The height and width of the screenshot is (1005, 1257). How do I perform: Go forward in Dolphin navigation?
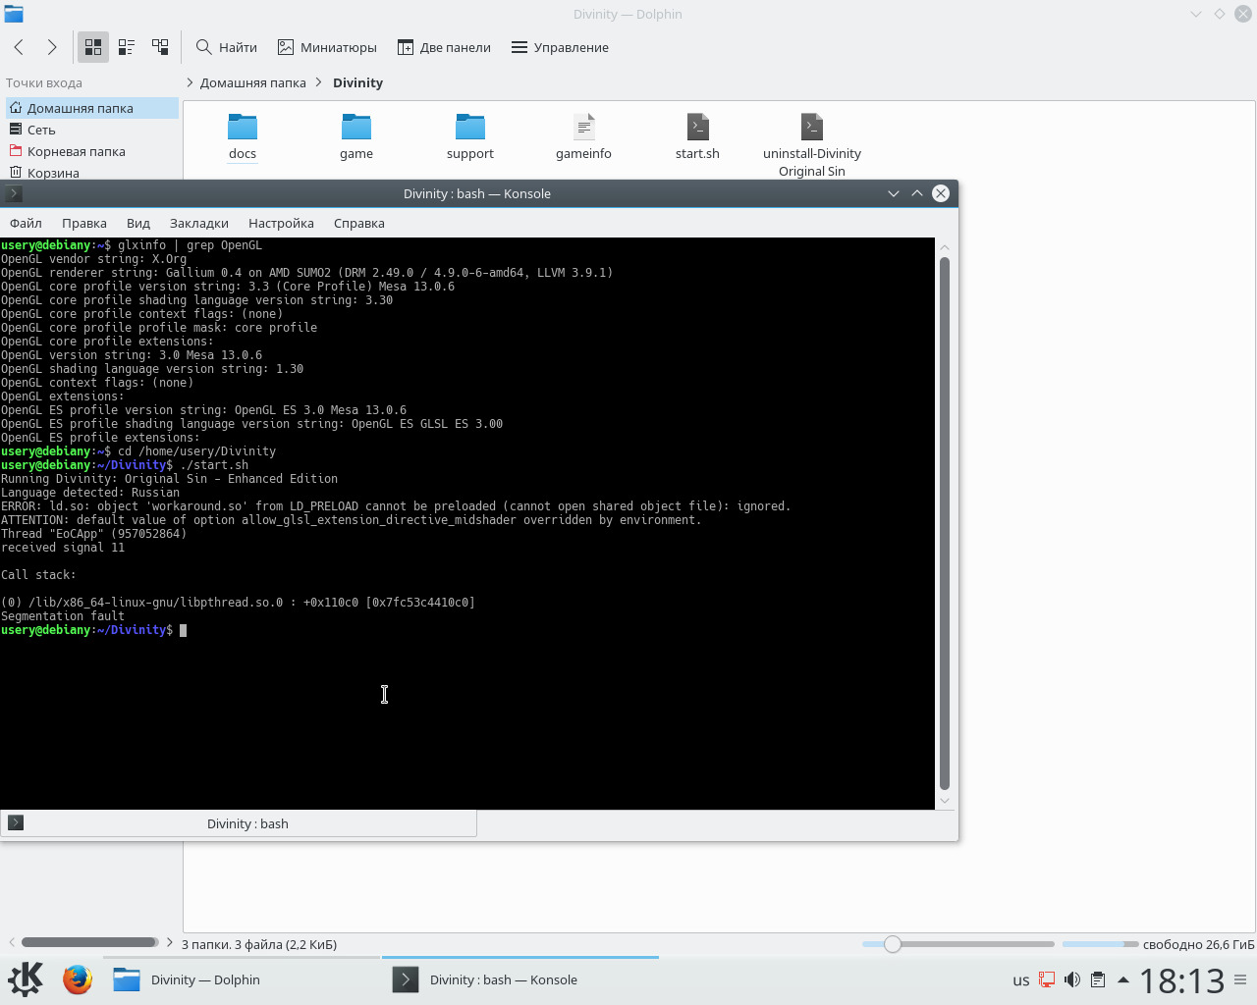(52, 47)
